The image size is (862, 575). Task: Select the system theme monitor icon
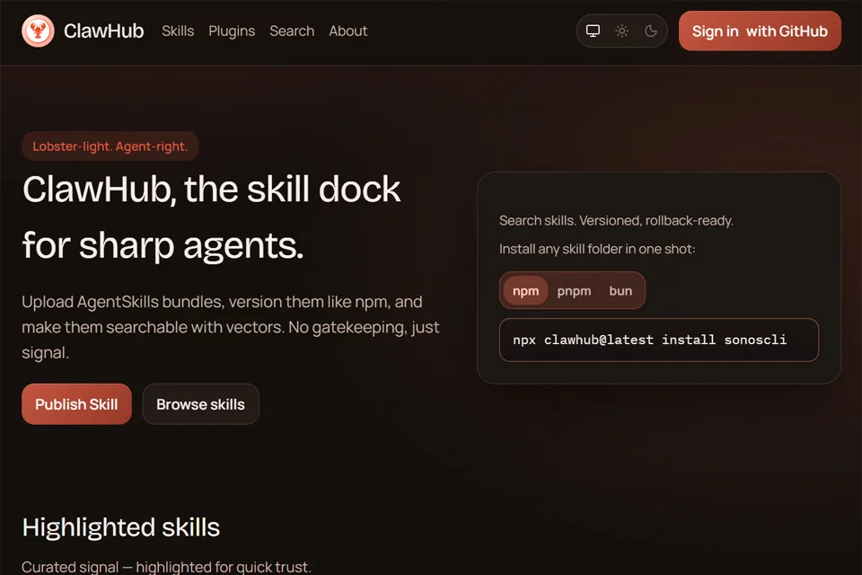tap(593, 31)
